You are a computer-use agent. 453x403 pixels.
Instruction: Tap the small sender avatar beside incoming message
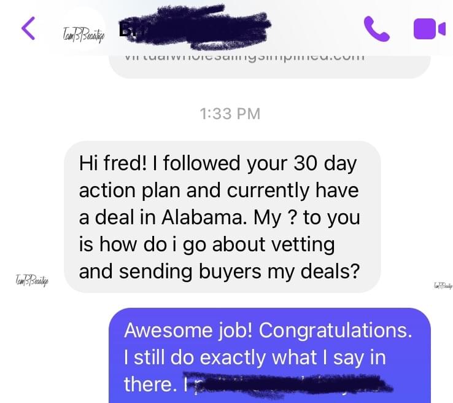click(31, 281)
